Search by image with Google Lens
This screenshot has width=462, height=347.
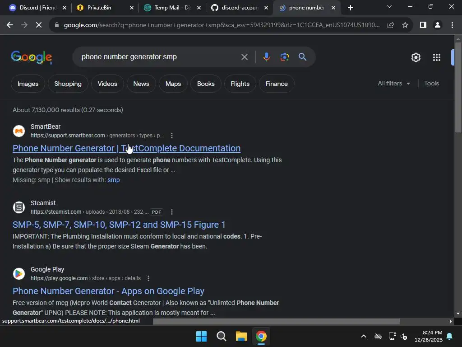[284, 57]
